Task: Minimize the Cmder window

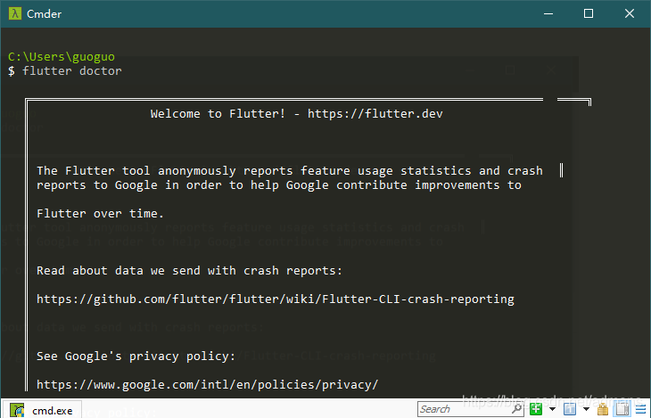Action: (x=548, y=13)
